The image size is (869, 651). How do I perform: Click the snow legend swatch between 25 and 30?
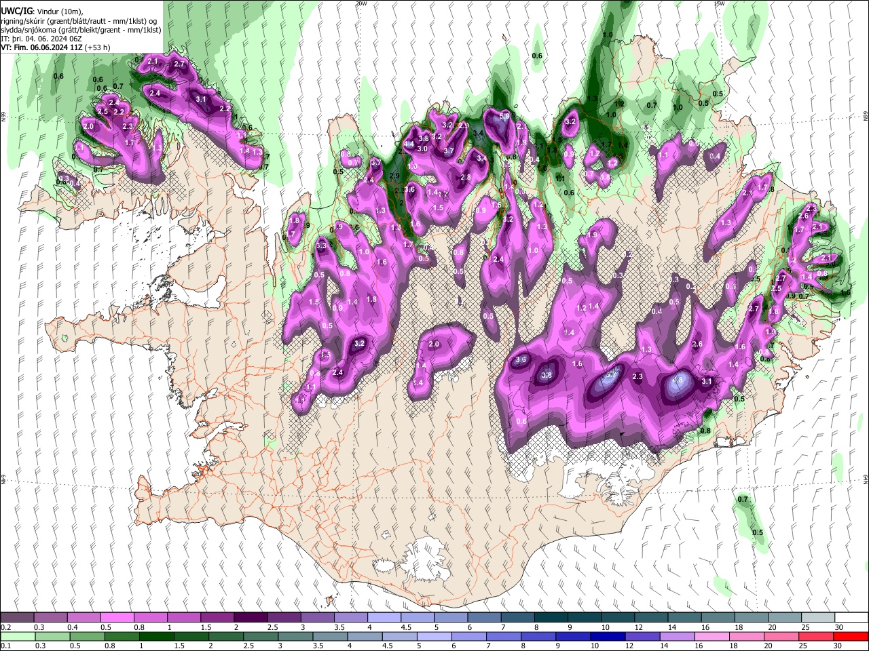818,618
